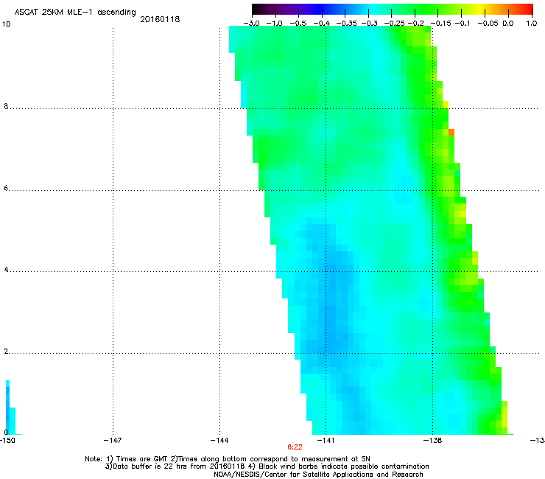The width and height of the screenshot is (545, 479).
Task: Click the colorbar label -0.5
Action: coord(298,24)
